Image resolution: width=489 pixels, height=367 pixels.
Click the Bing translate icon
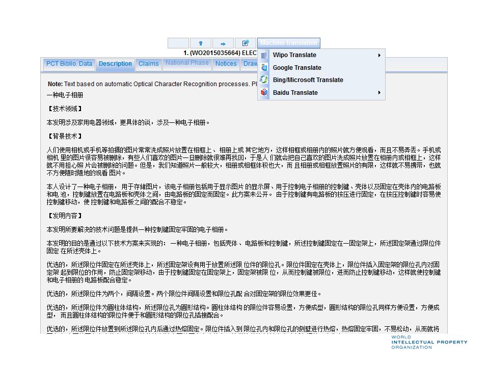(264, 80)
